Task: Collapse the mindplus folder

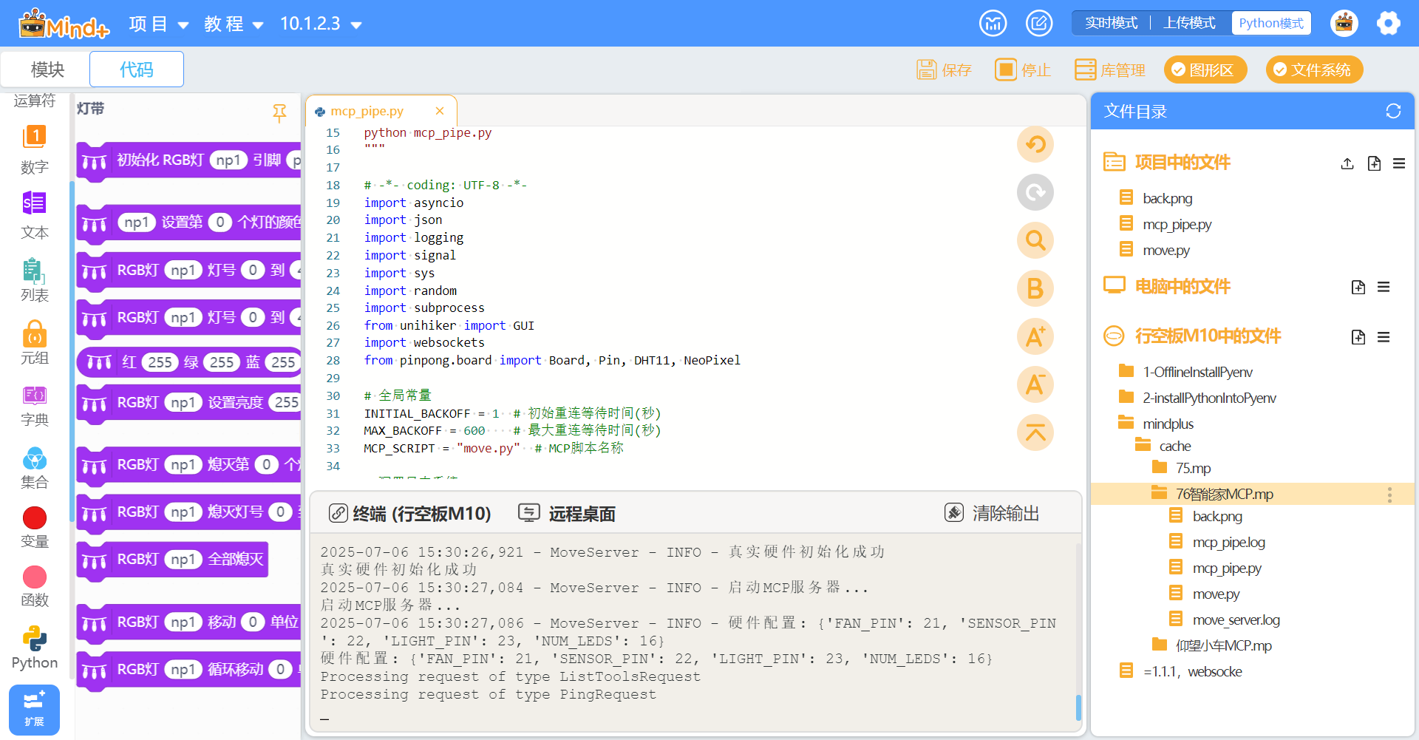Action: (1168, 424)
